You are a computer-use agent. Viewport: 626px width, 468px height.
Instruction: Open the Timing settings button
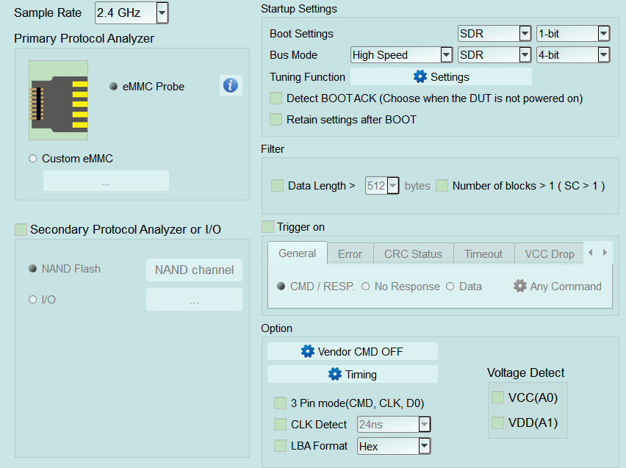(353, 374)
